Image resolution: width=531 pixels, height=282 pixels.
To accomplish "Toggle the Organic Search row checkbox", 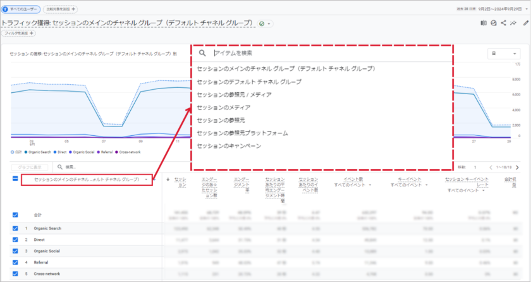I will [x=15, y=228].
